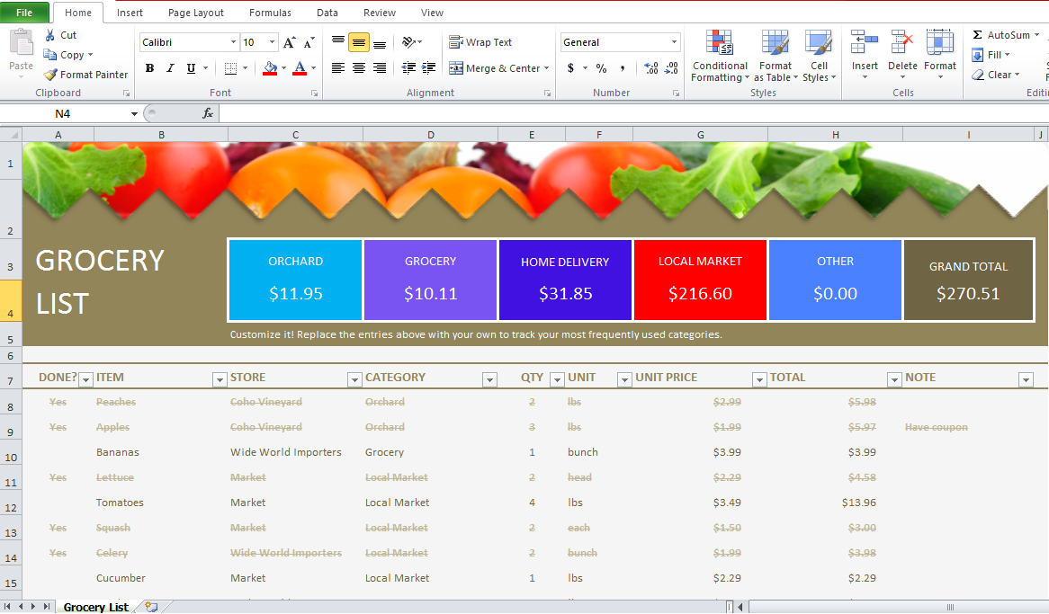Expand the font name Calibri dropdown
The image size is (1049, 614).
click(233, 42)
